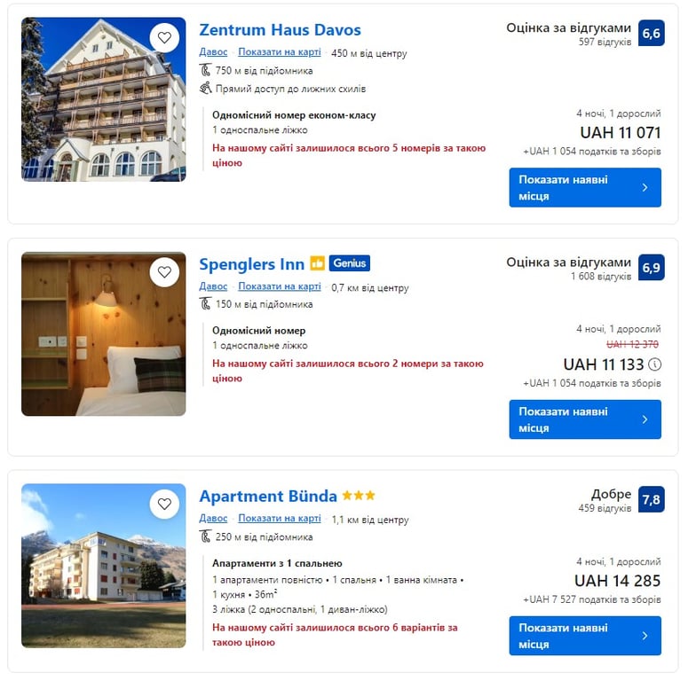Add Apartment Bünda to favorites via heart
Viewport: 696px width, 681px height.
click(164, 504)
